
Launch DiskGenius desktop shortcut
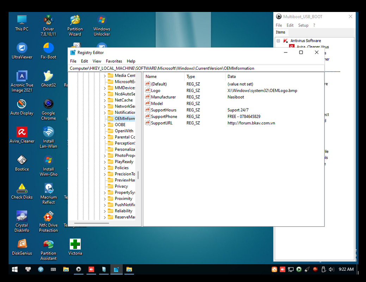(22, 247)
